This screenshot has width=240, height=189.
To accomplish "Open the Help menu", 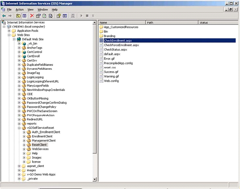I will coord(55,10).
